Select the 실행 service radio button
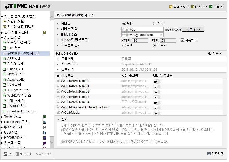229x162 pixels. [124, 23]
